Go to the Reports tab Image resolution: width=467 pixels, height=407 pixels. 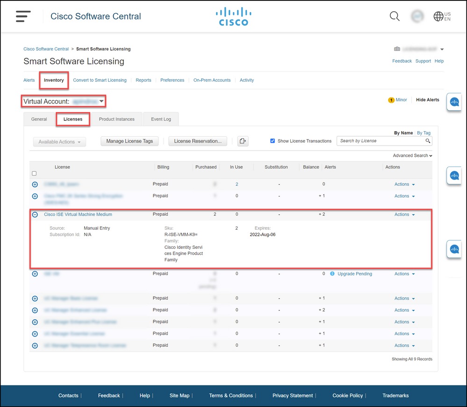point(143,80)
